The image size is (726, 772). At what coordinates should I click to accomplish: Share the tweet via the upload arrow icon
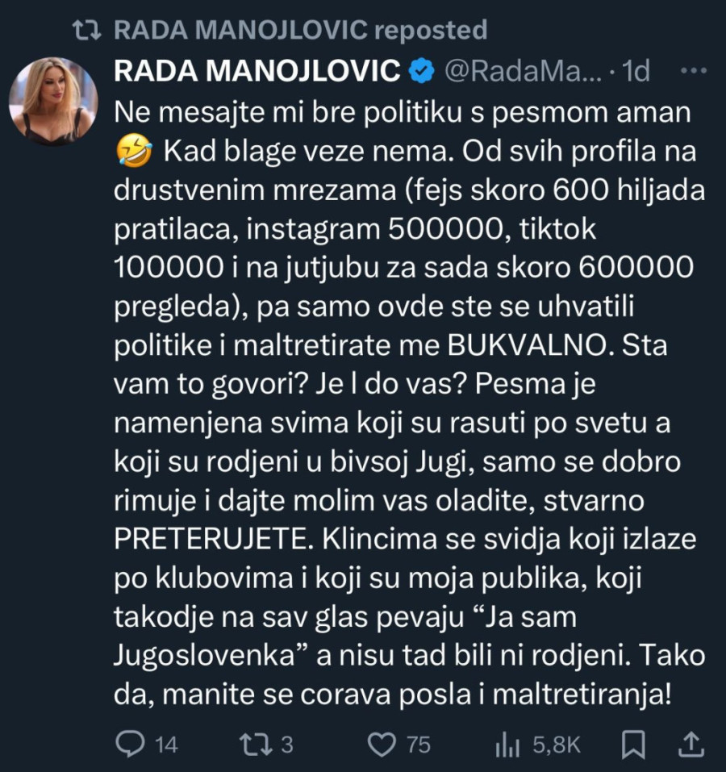[691, 744]
